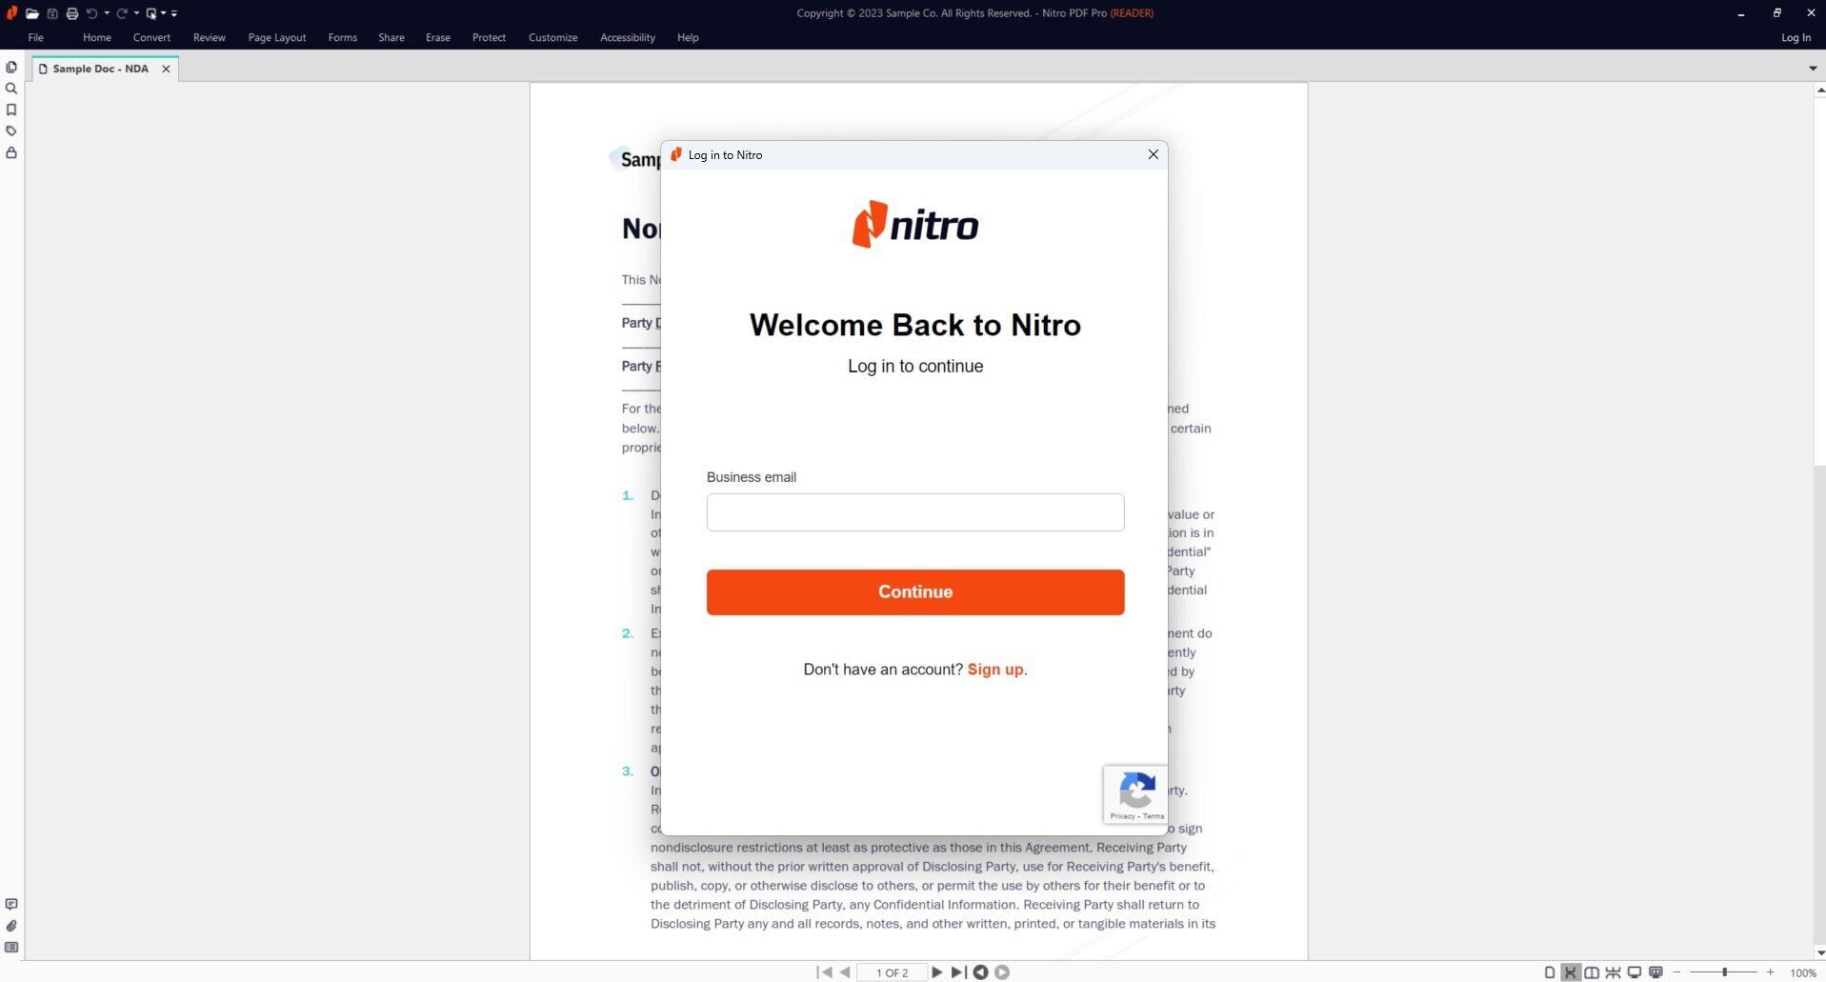
Task: Click the reCAPTCHA Privacy link
Action: click(x=1122, y=816)
